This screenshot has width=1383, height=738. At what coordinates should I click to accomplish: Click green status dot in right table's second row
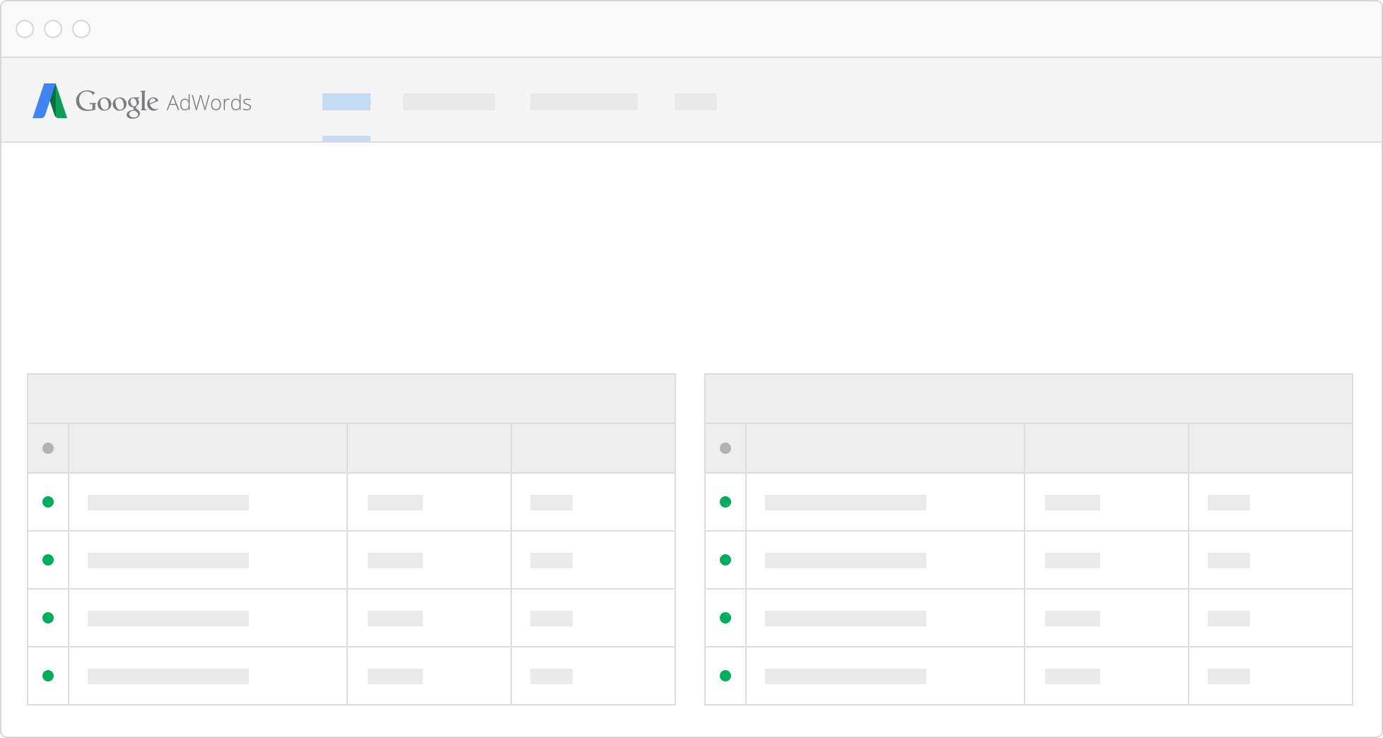[725, 560]
